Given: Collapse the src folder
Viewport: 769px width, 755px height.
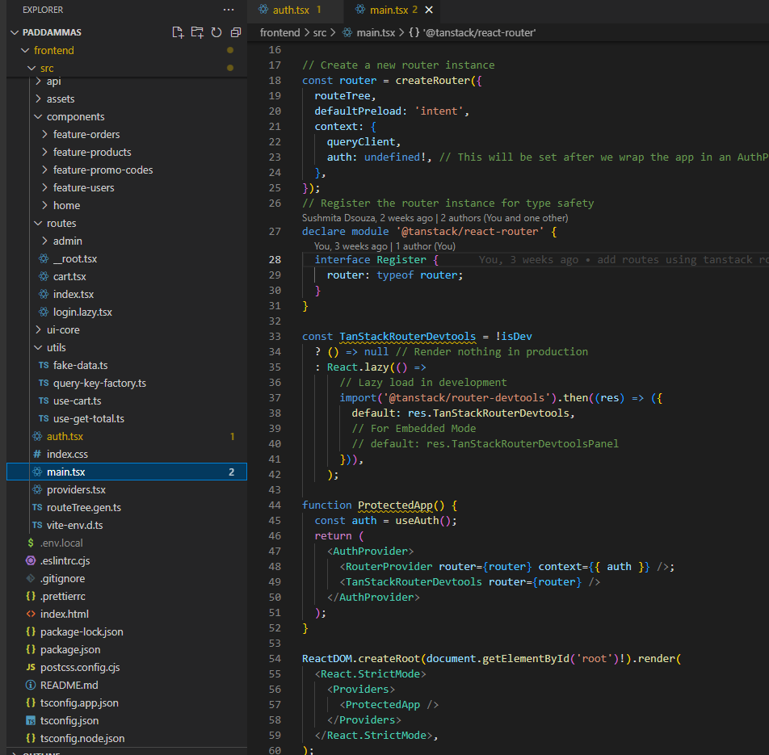Looking at the screenshot, I should pyautogui.click(x=32, y=68).
